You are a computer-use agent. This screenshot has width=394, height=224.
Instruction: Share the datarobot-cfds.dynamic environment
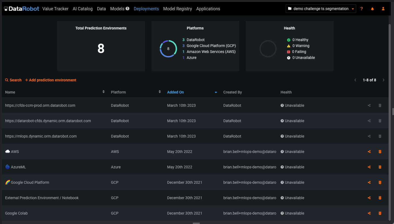tap(369, 121)
